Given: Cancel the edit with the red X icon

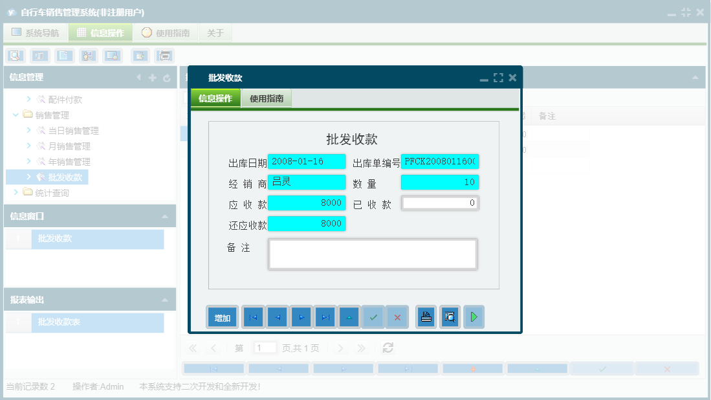Looking at the screenshot, I should [397, 317].
